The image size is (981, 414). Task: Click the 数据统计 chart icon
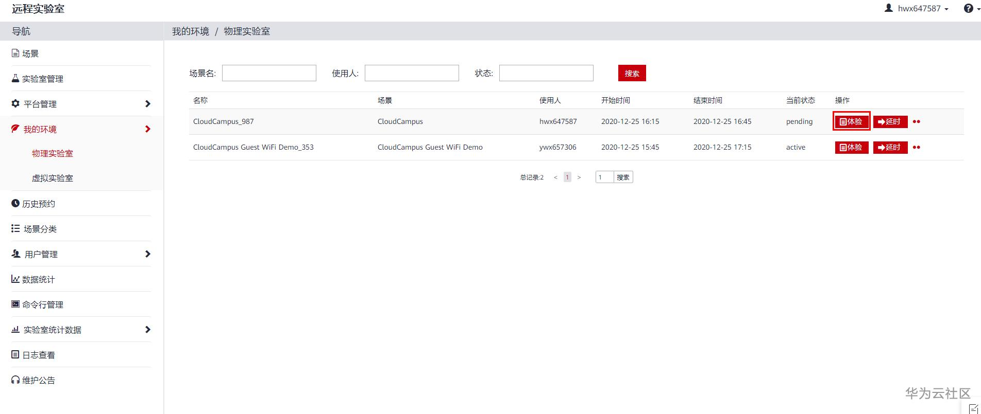(15, 279)
